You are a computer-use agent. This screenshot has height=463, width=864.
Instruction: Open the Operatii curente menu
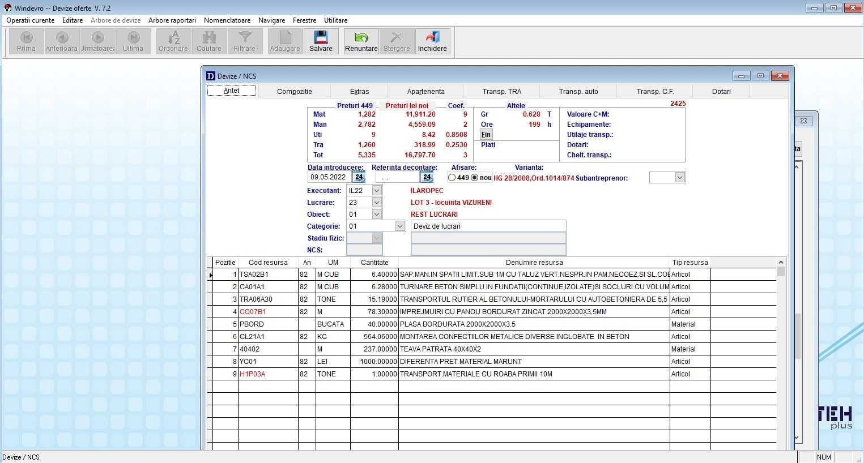[x=31, y=20]
